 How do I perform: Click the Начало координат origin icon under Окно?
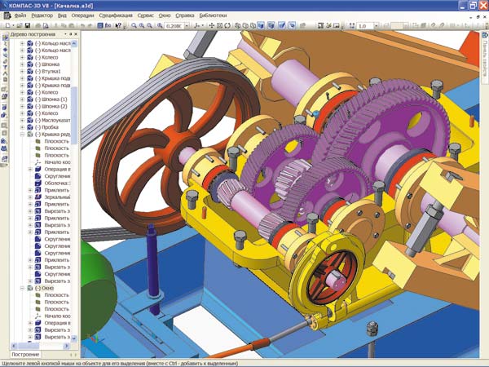pos(37,316)
